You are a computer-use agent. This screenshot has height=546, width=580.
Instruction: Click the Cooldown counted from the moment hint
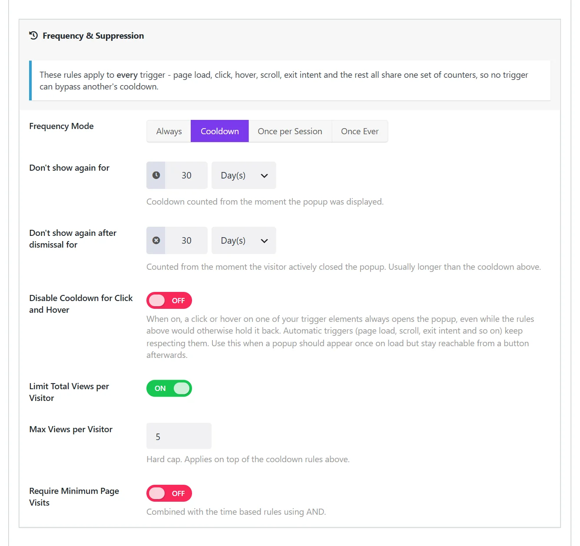(265, 202)
